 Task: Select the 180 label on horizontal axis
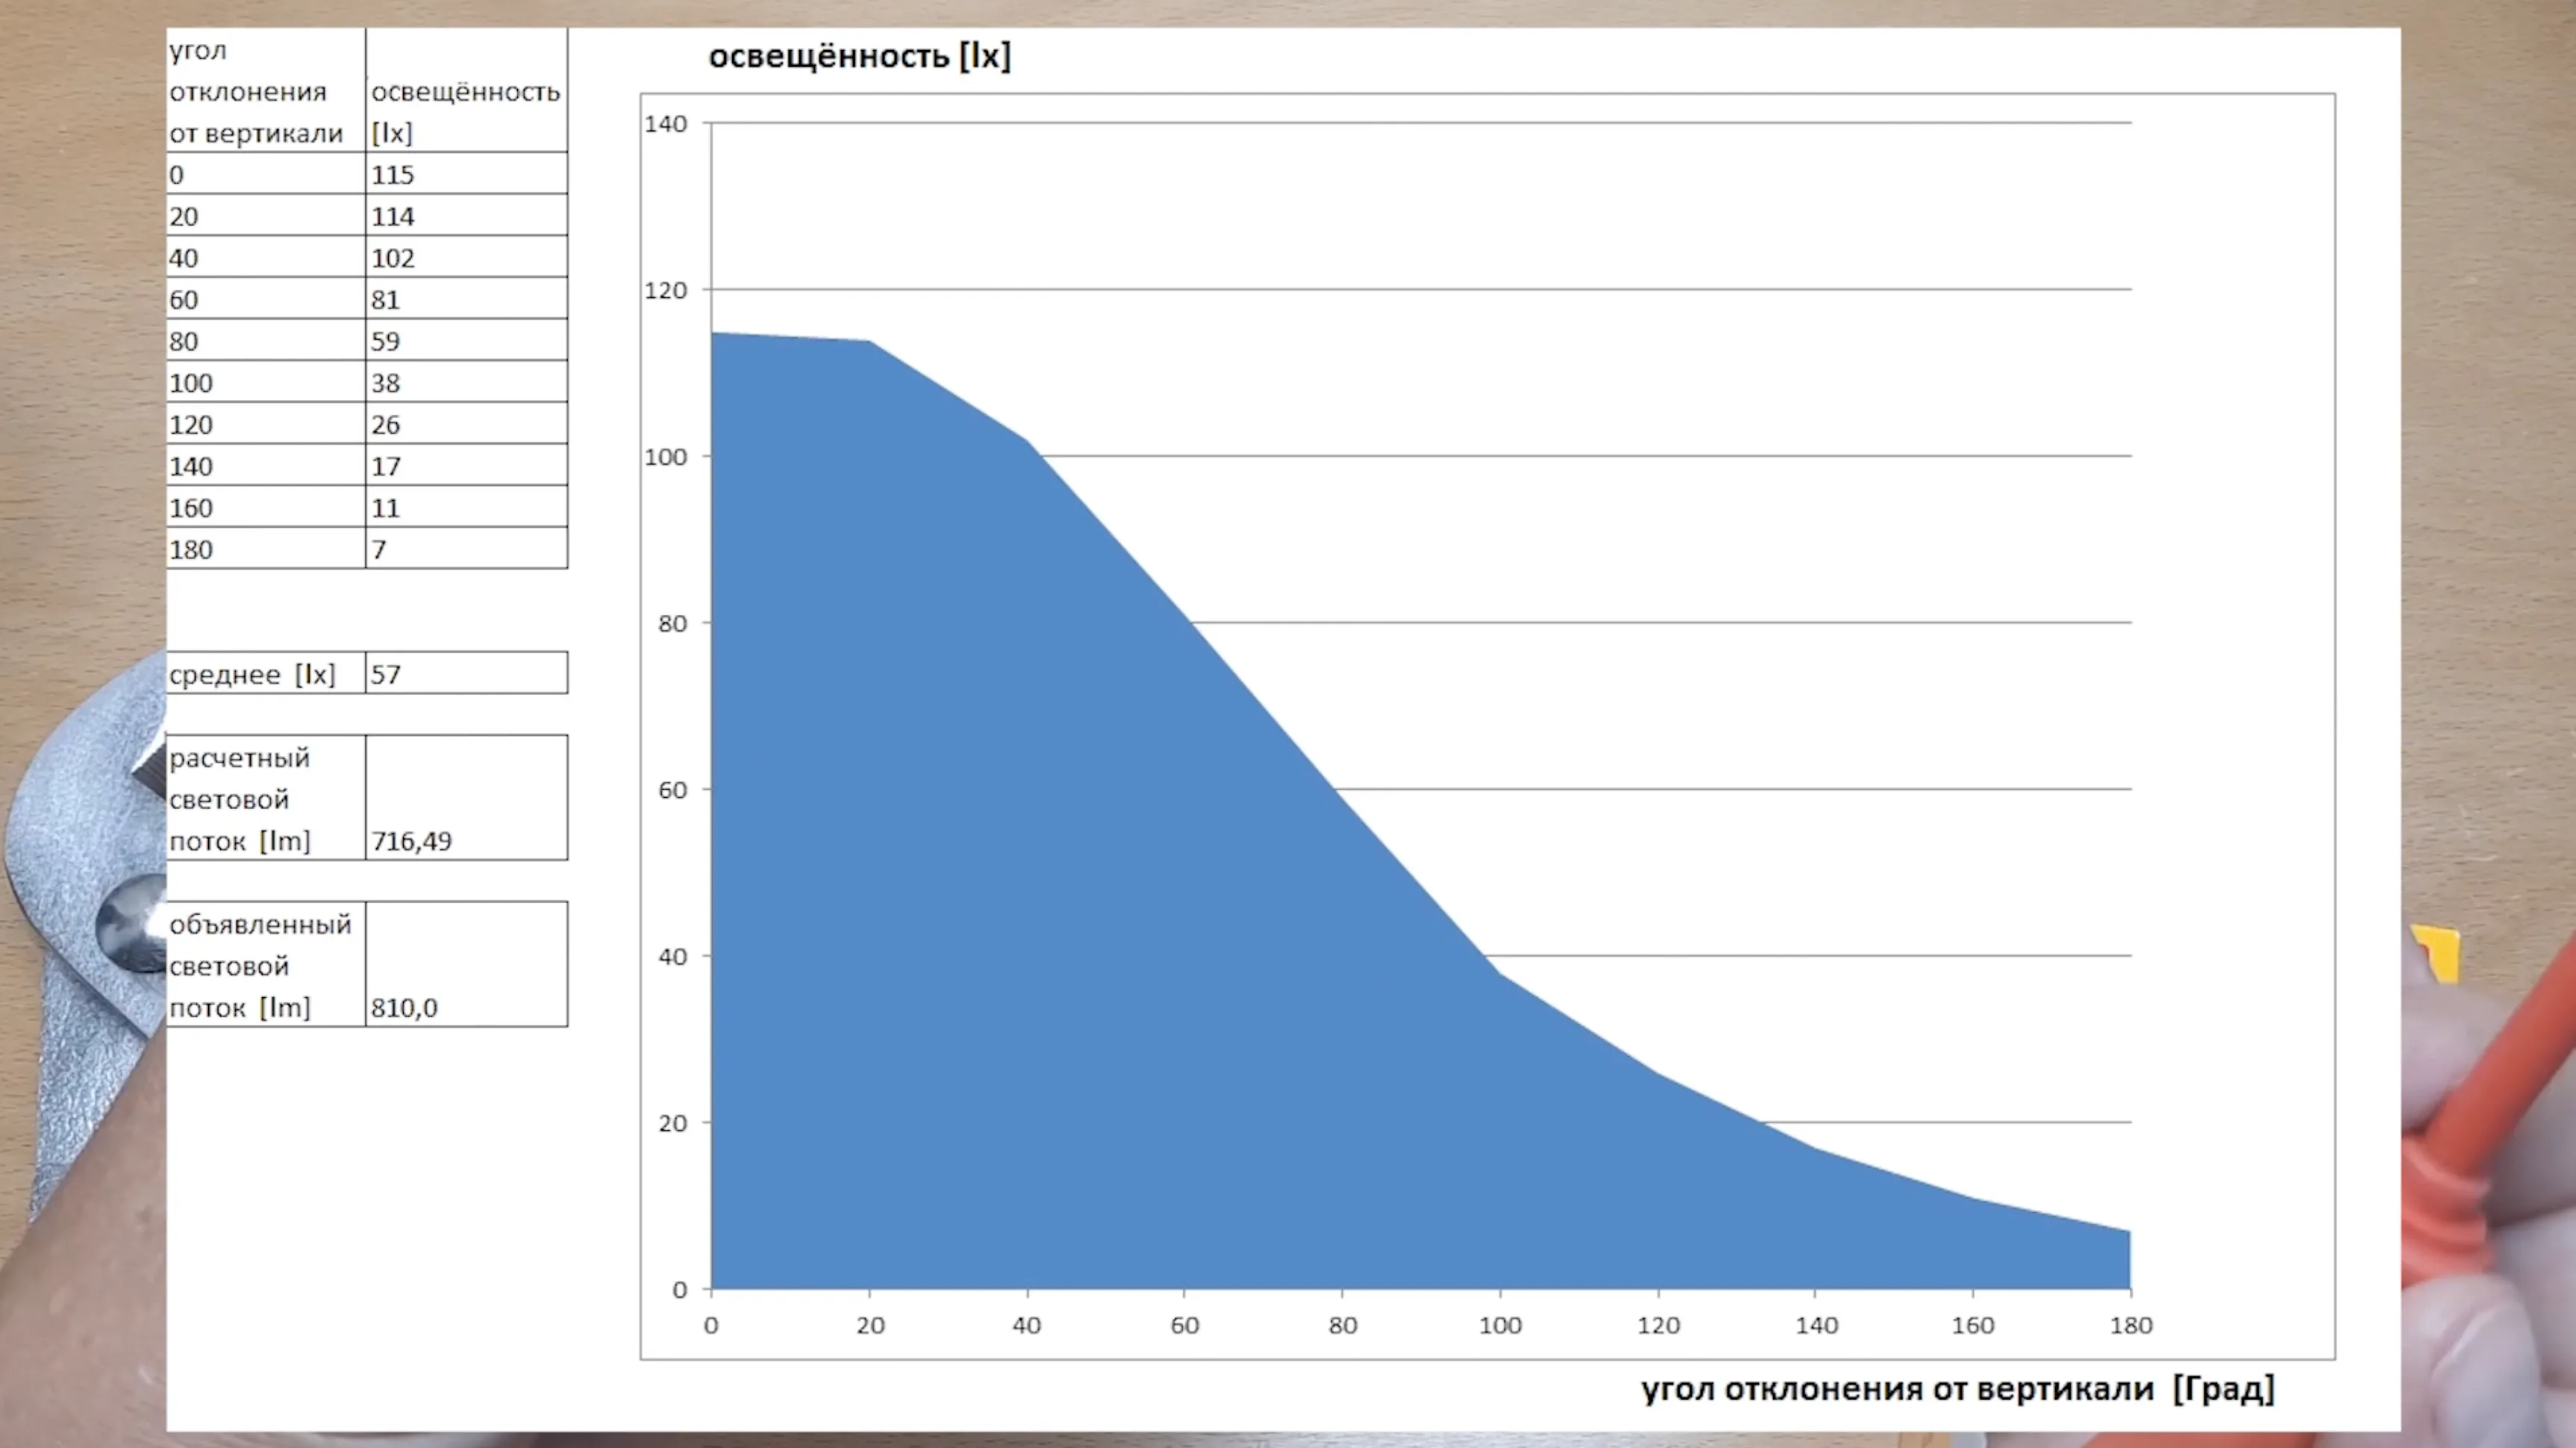point(2131,1325)
